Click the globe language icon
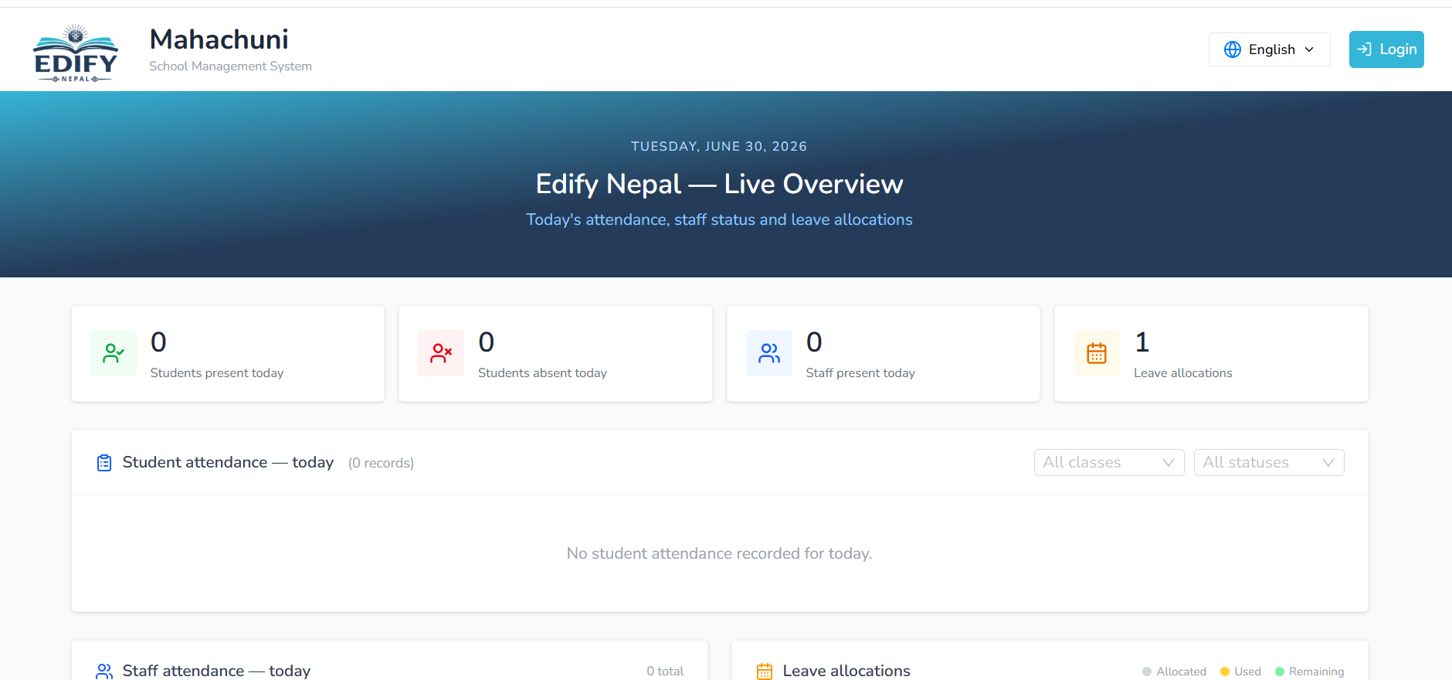The height and width of the screenshot is (680, 1452). click(x=1233, y=49)
